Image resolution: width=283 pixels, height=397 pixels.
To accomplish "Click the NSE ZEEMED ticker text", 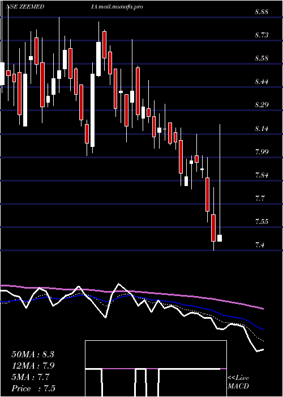I will pyautogui.click(x=25, y=7).
